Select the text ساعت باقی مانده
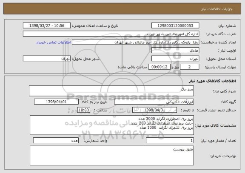Screen dimensions: 245x173 (x=132, y=67)
